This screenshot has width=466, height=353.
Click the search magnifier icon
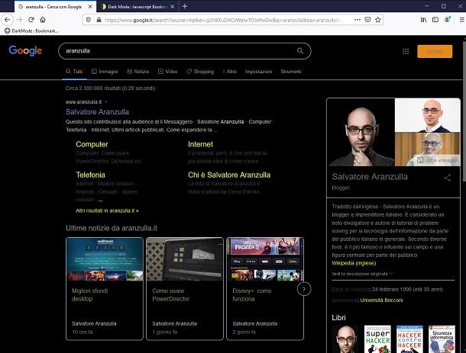point(300,51)
